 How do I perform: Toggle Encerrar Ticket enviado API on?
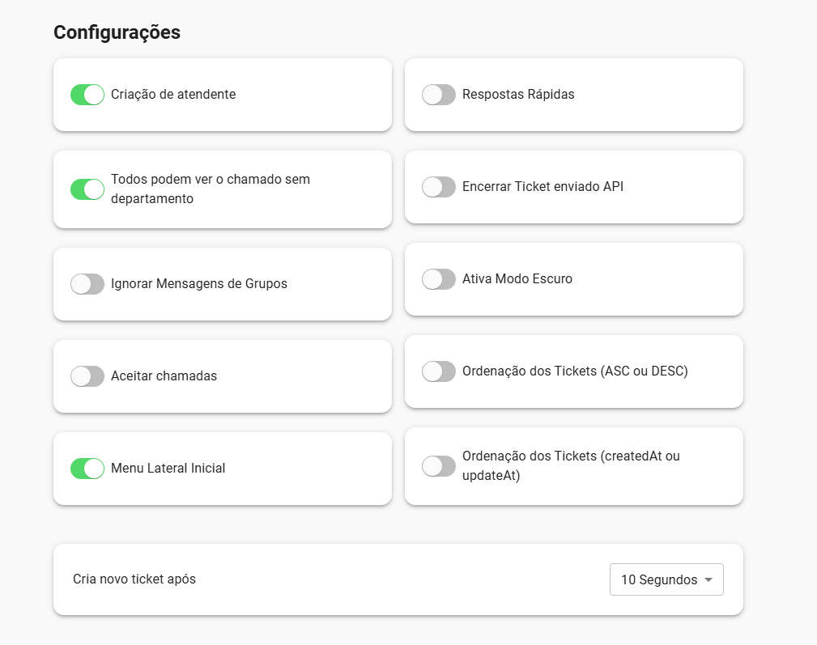[439, 187]
